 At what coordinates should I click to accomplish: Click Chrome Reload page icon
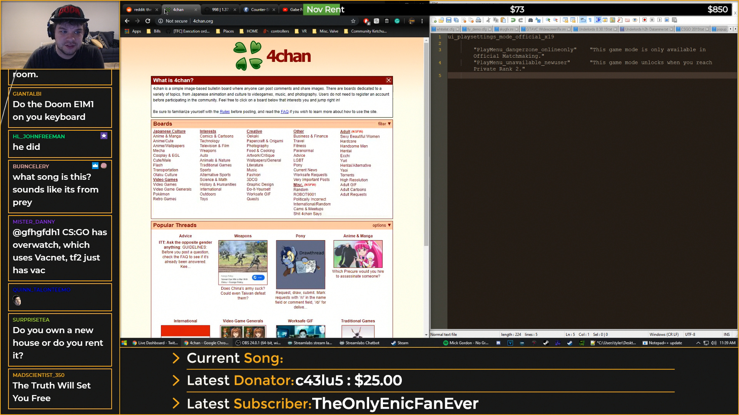point(148,21)
